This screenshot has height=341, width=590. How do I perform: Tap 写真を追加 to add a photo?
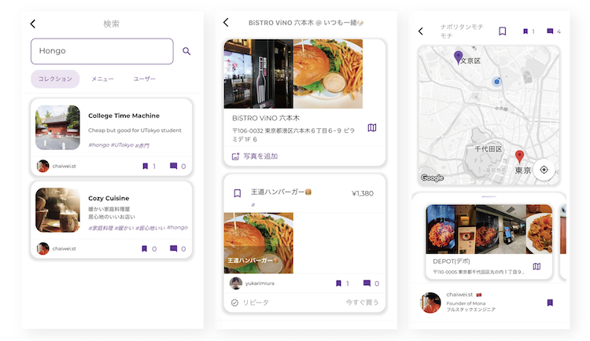click(255, 156)
